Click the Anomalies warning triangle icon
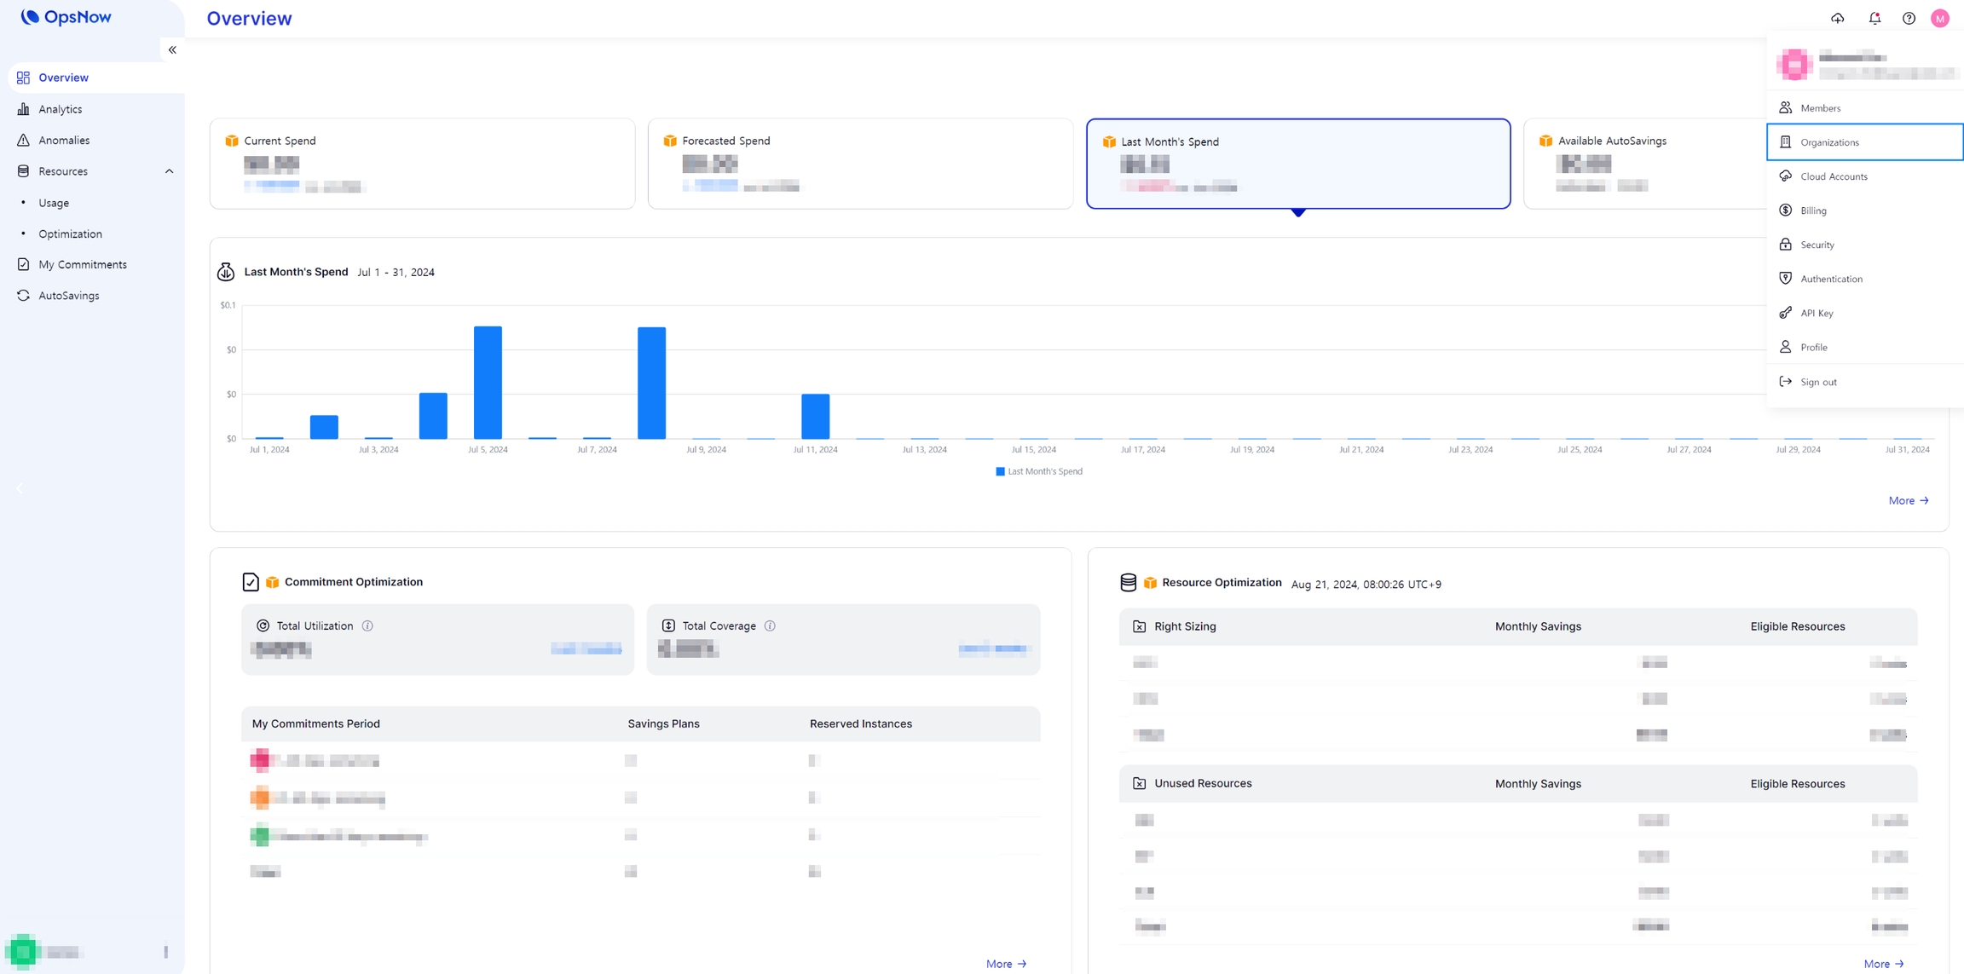 (x=23, y=140)
